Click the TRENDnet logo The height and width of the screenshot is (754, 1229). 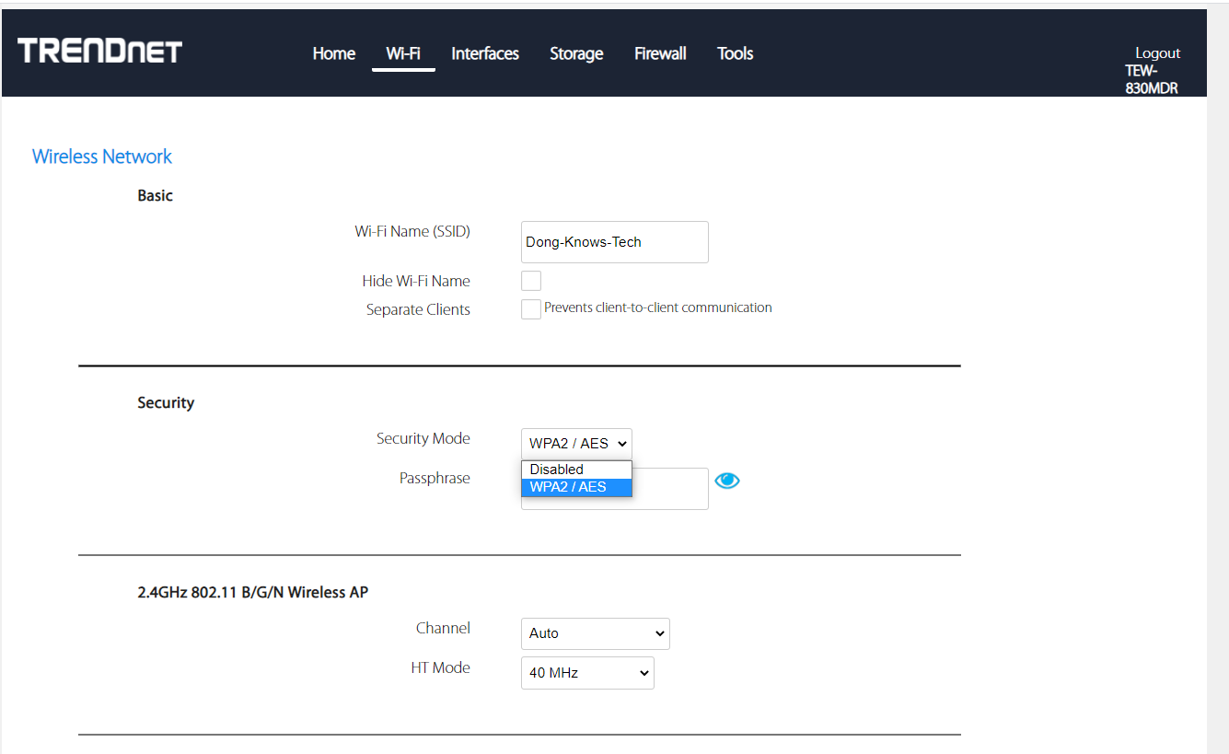pyautogui.click(x=99, y=52)
